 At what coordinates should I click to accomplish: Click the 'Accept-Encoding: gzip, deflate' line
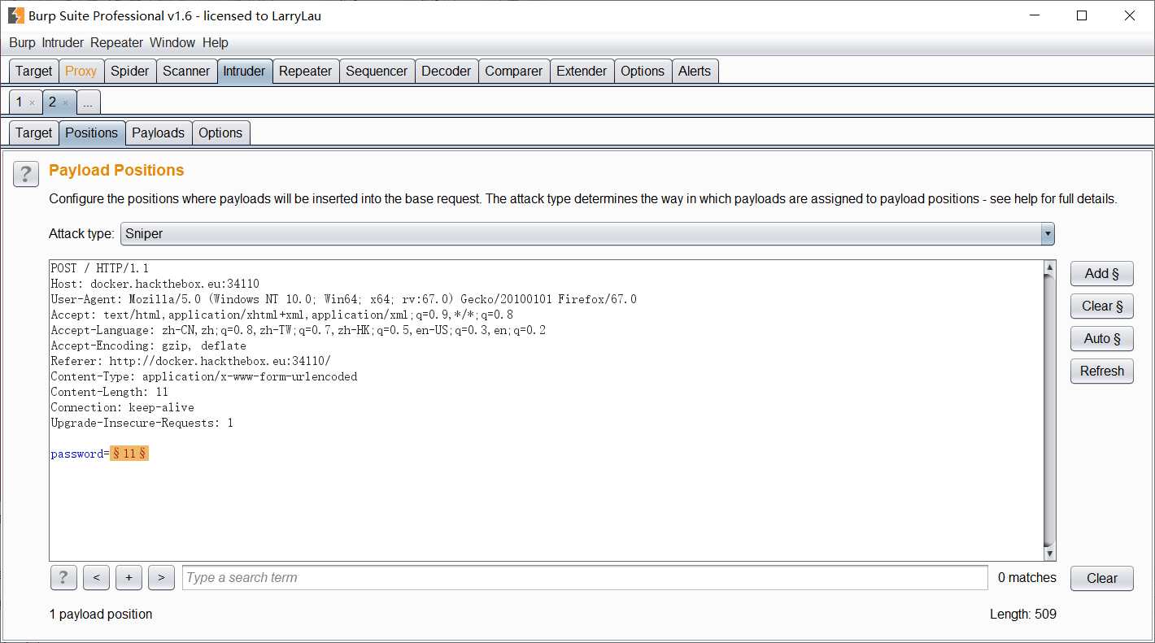(x=148, y=345)
